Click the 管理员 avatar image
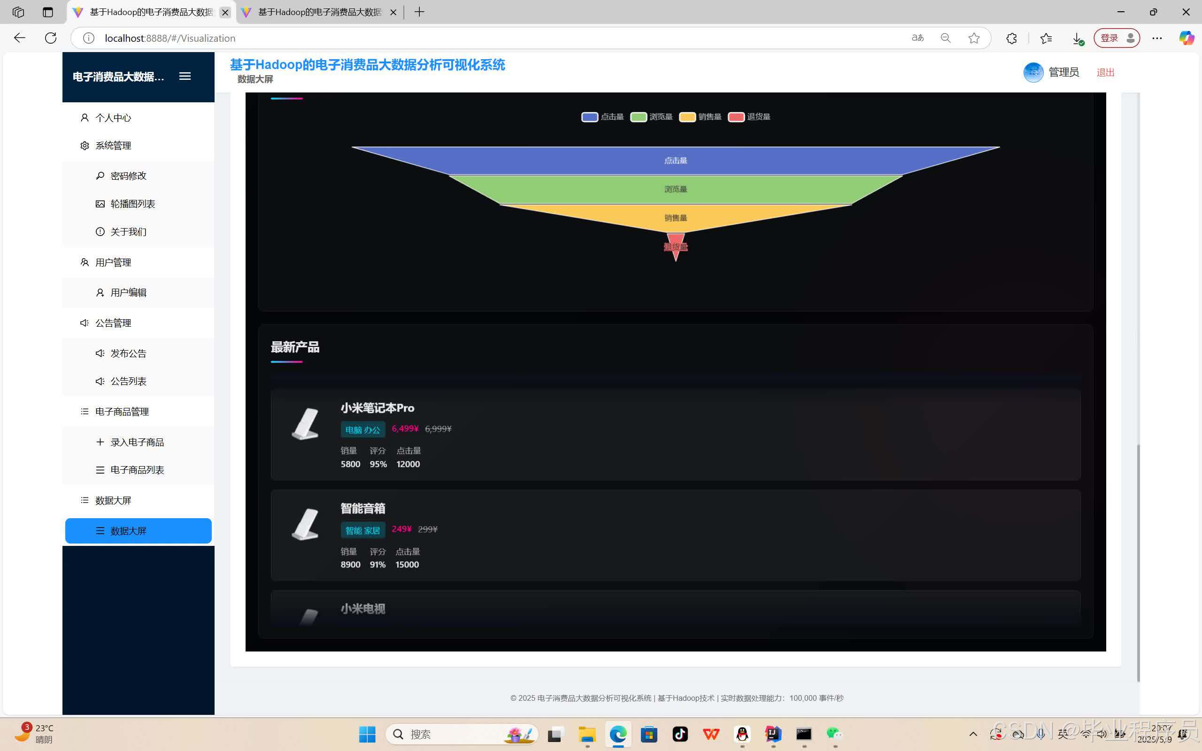 [1033, 72]
